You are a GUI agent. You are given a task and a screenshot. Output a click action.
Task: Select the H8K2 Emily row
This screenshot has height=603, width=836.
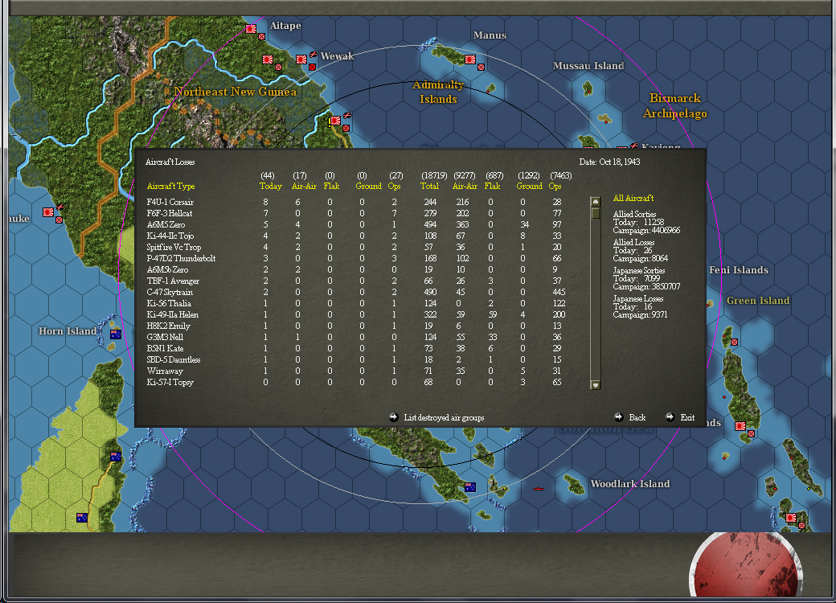coord(354,326)
